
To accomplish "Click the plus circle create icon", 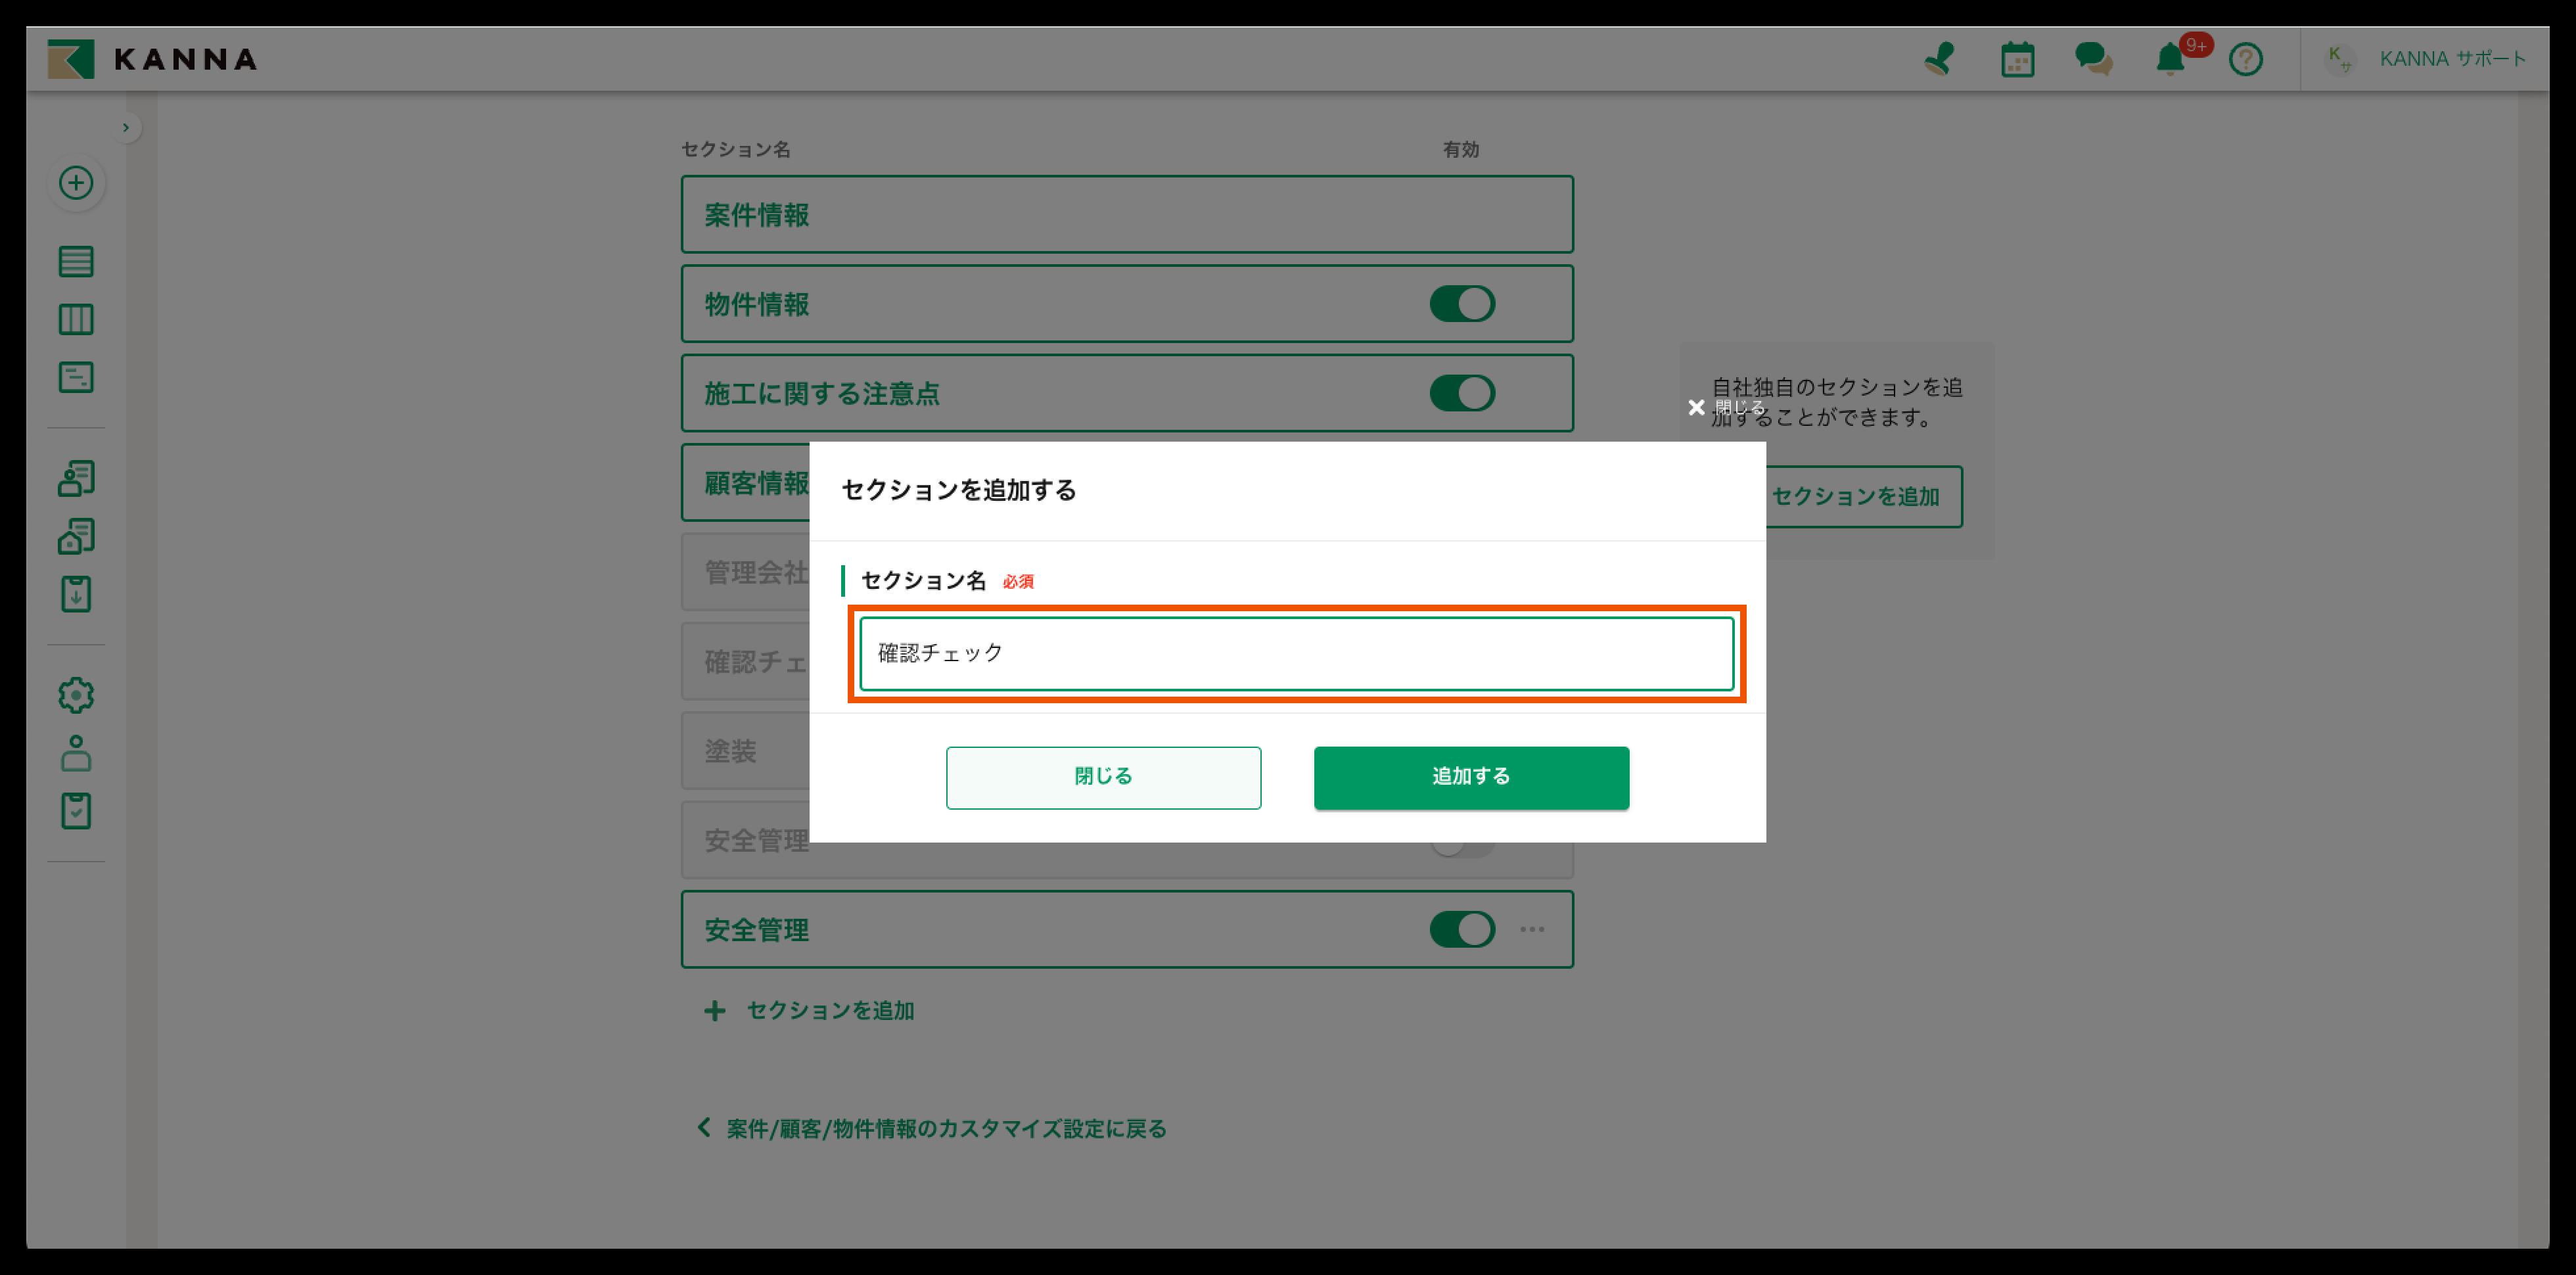I will click(76, 183).
